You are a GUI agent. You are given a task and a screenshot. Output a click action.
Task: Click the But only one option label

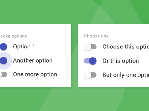click(x=126, y=75)
